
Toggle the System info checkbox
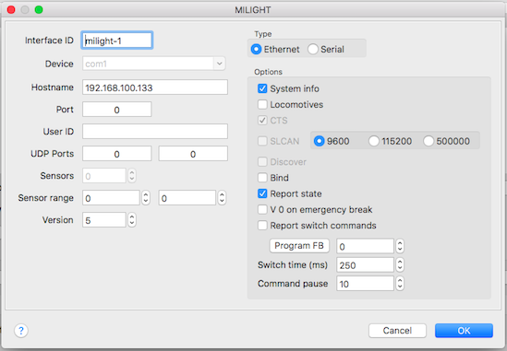262,88
